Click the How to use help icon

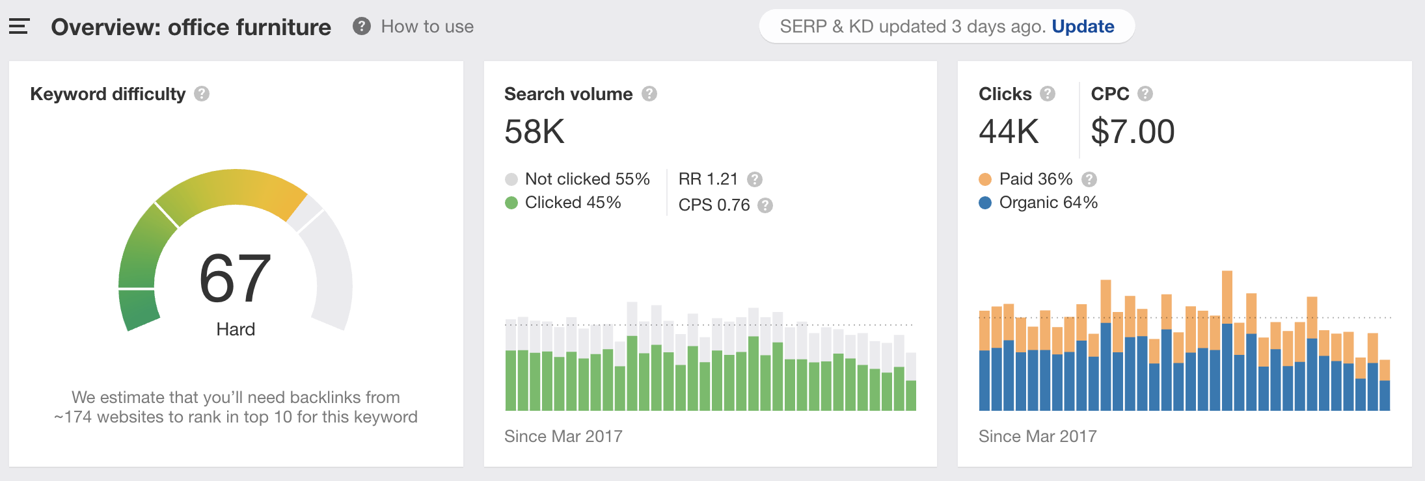tap(362, 27)
